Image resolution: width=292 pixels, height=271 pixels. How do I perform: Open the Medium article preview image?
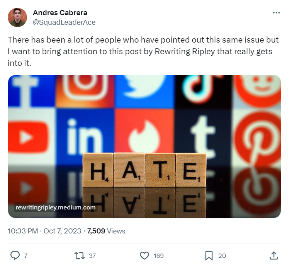[144, 116]
